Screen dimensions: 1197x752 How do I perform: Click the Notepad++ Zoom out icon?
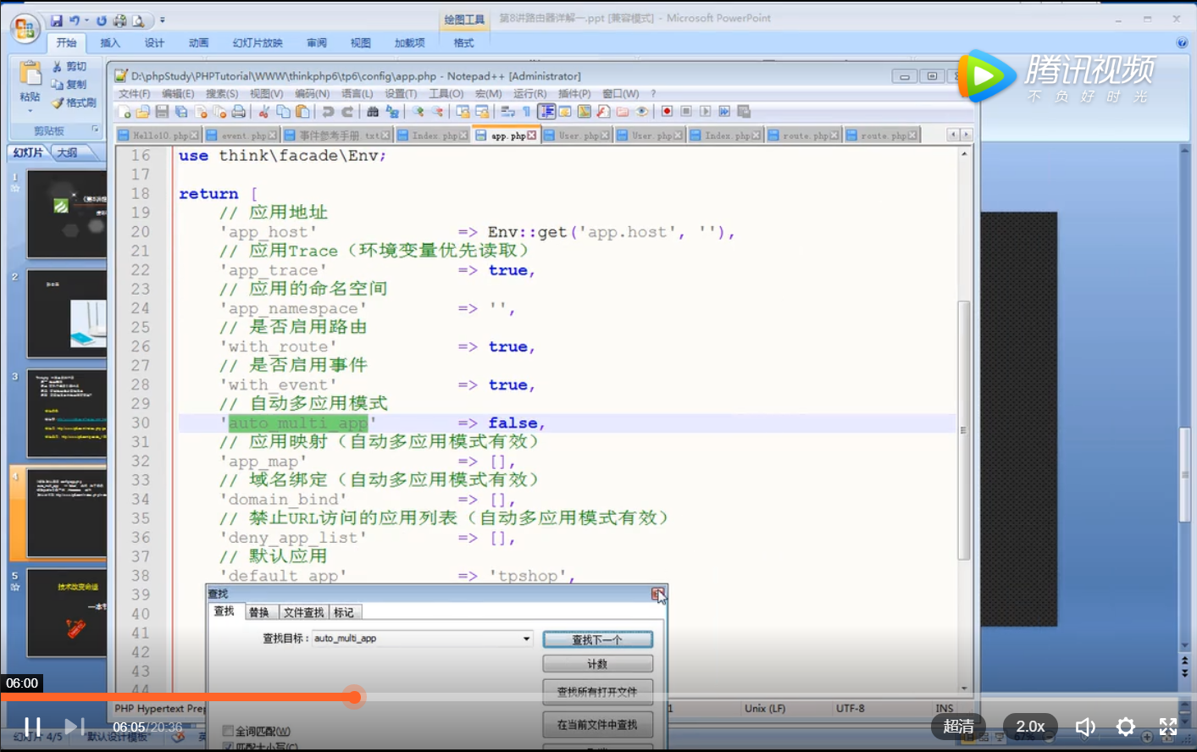437,112
